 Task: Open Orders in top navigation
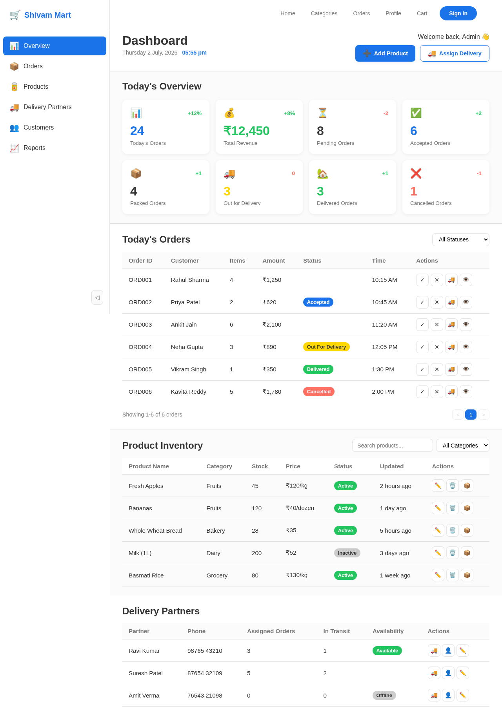coord(362,13)
